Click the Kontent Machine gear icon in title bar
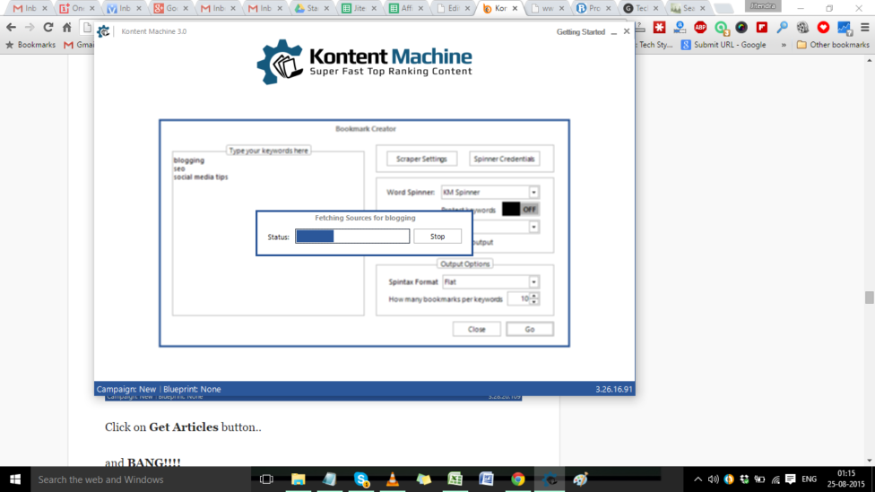This screenshot has height=492, width=875. coord(103,31)
